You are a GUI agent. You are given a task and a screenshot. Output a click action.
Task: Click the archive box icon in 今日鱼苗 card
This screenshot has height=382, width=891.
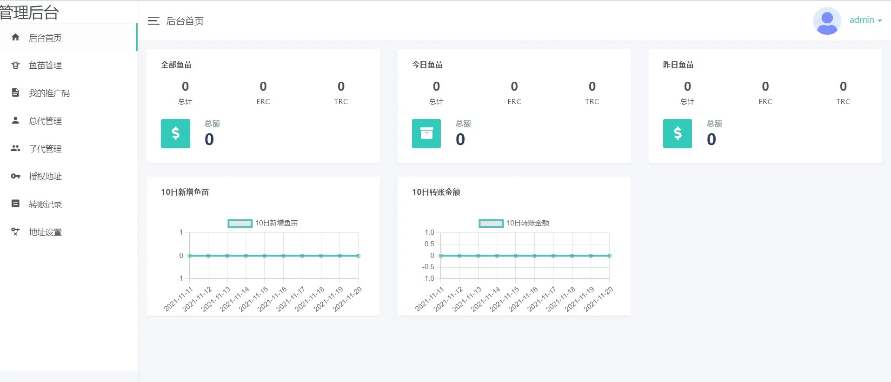click(426, 133)
